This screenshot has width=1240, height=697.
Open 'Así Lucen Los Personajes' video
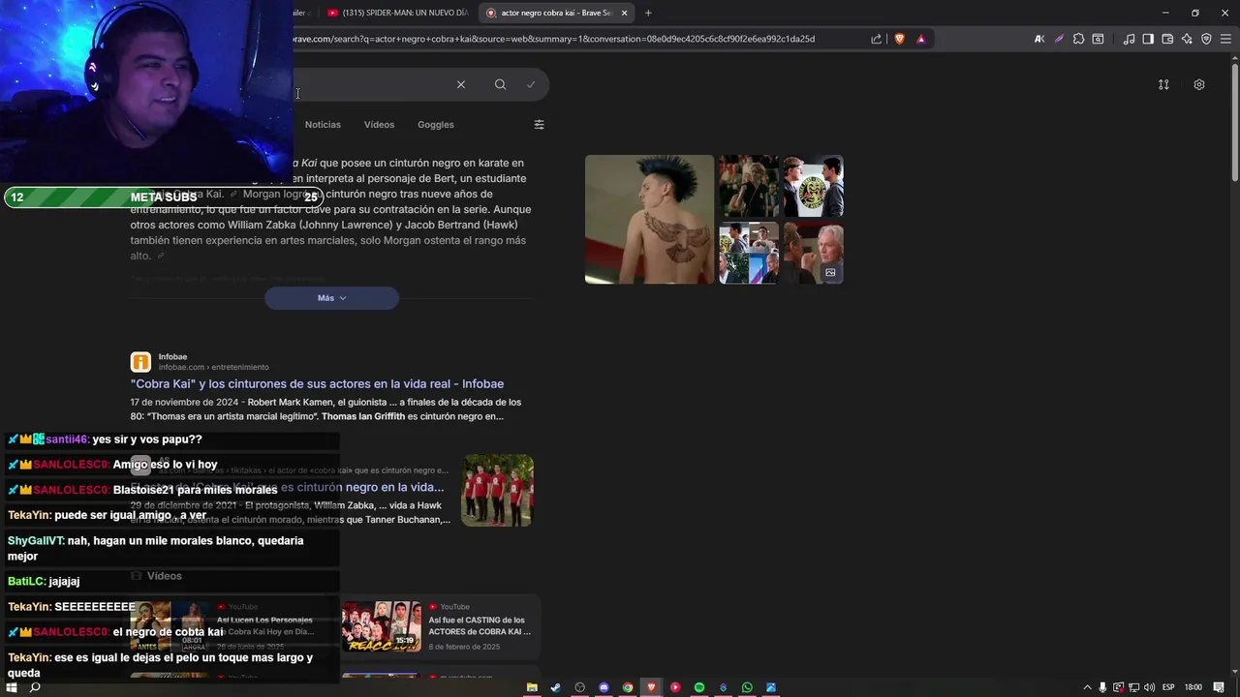pos(264,625)
